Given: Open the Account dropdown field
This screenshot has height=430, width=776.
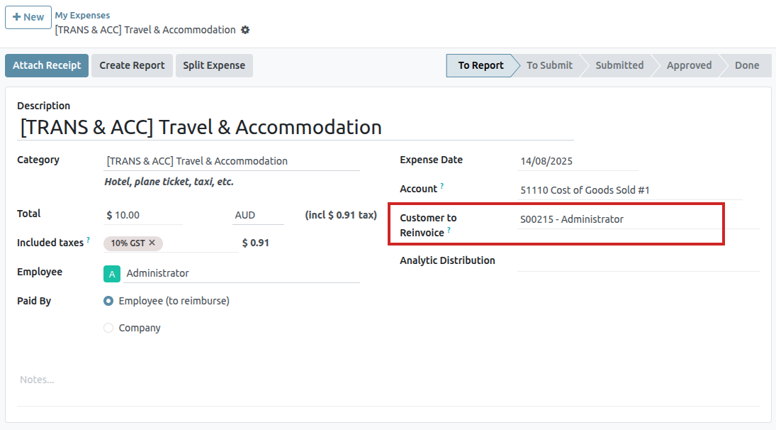Looking at the screenshot, I should pyautogui.click(x=629, y=190).
